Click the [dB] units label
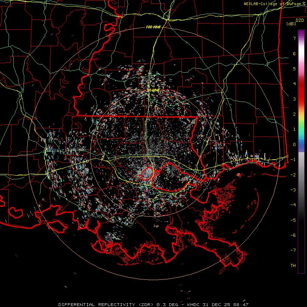The image size is (307, 307). pos(291,24)
